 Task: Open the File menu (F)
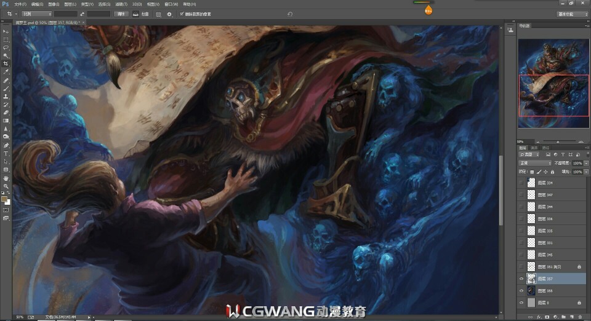(20, 4)
